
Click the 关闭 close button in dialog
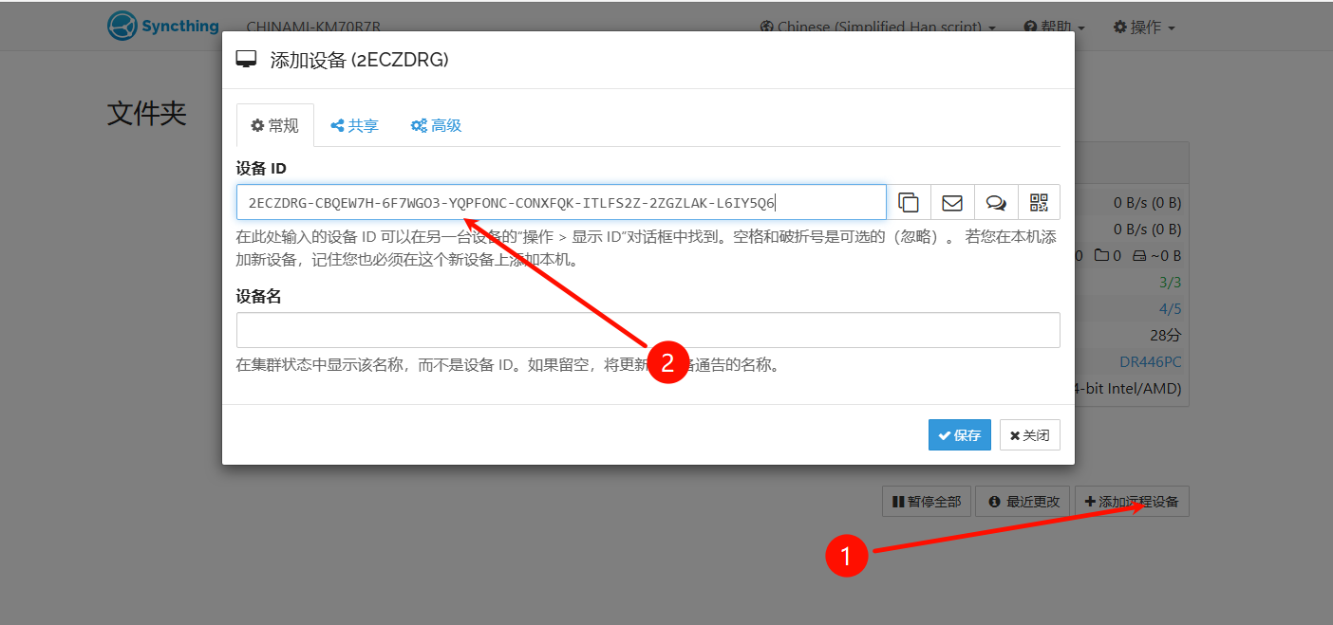pos(1030,435)
